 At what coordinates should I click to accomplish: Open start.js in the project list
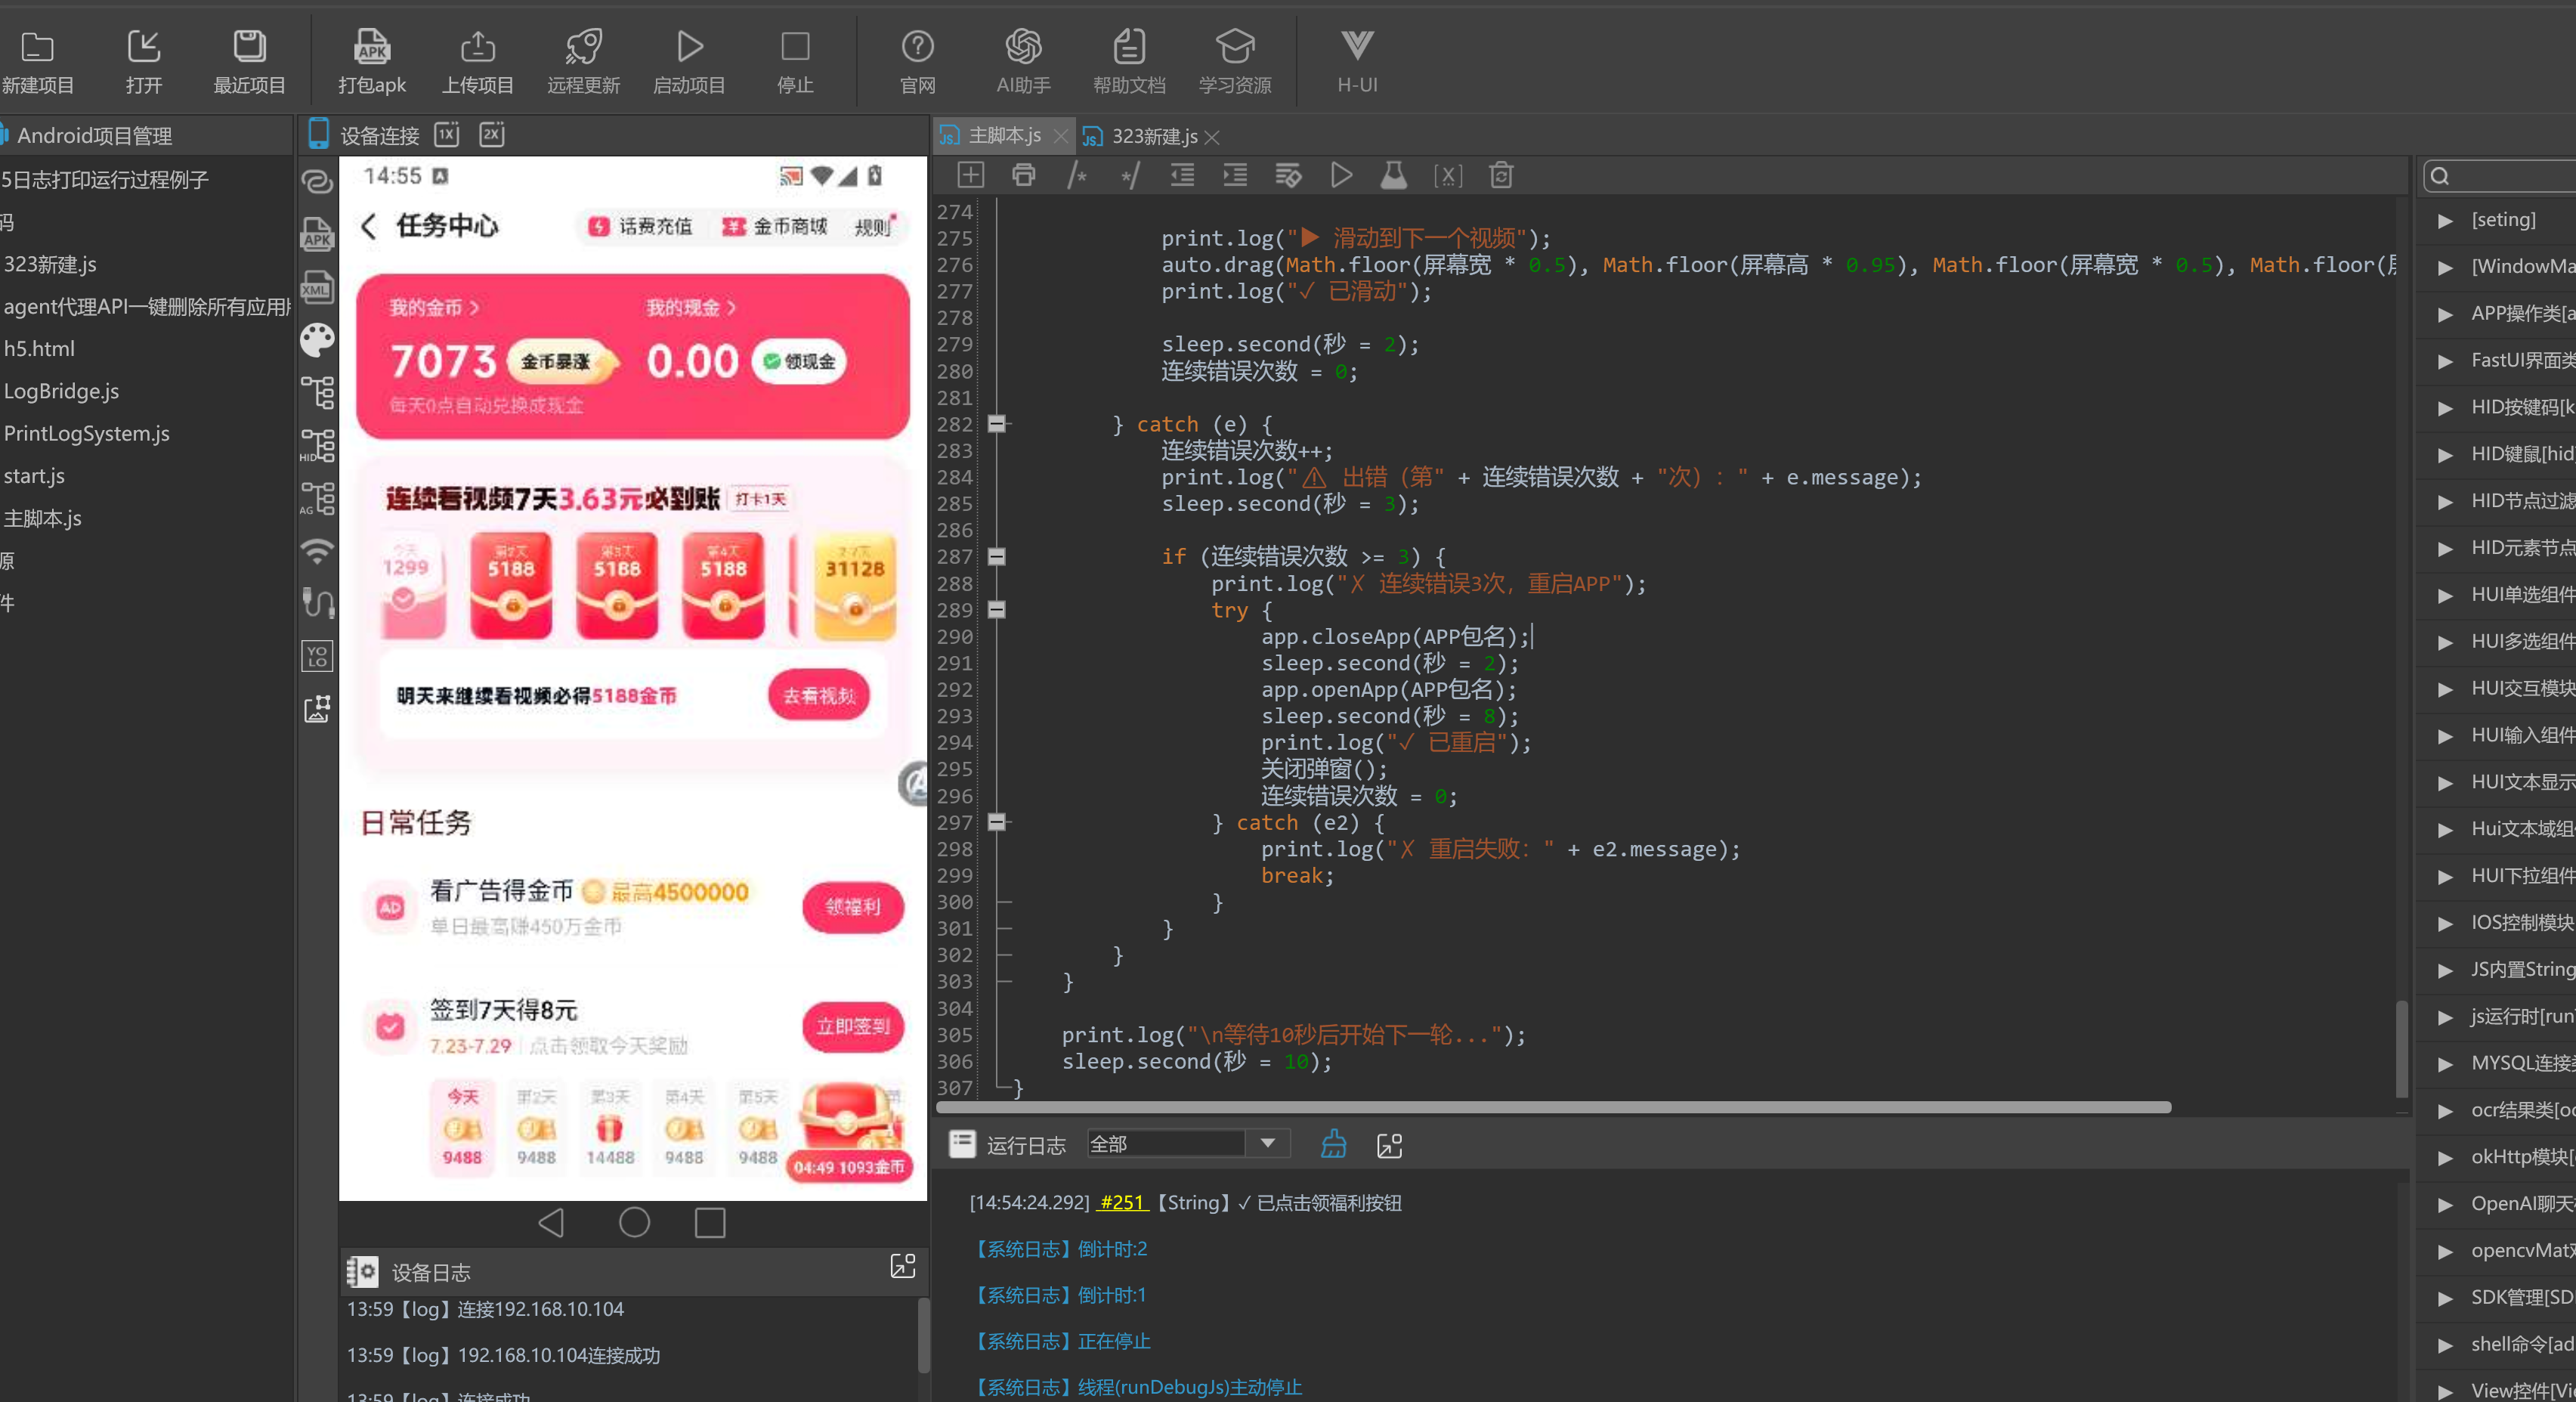(34, 476)
